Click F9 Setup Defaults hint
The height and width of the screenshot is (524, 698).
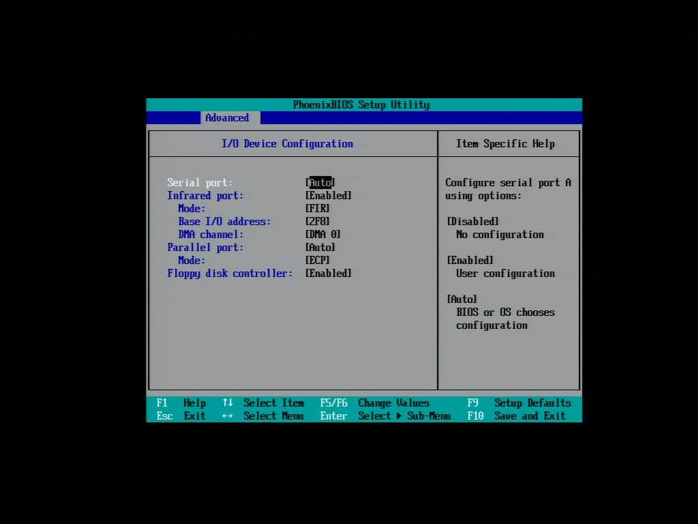point(519,403)
